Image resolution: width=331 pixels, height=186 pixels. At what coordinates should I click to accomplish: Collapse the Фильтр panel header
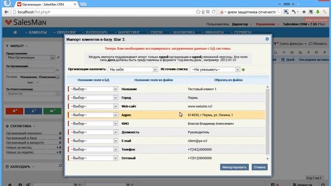17,46
